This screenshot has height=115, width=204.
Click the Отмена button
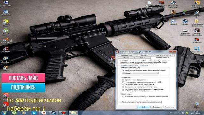tap(156, 107)
